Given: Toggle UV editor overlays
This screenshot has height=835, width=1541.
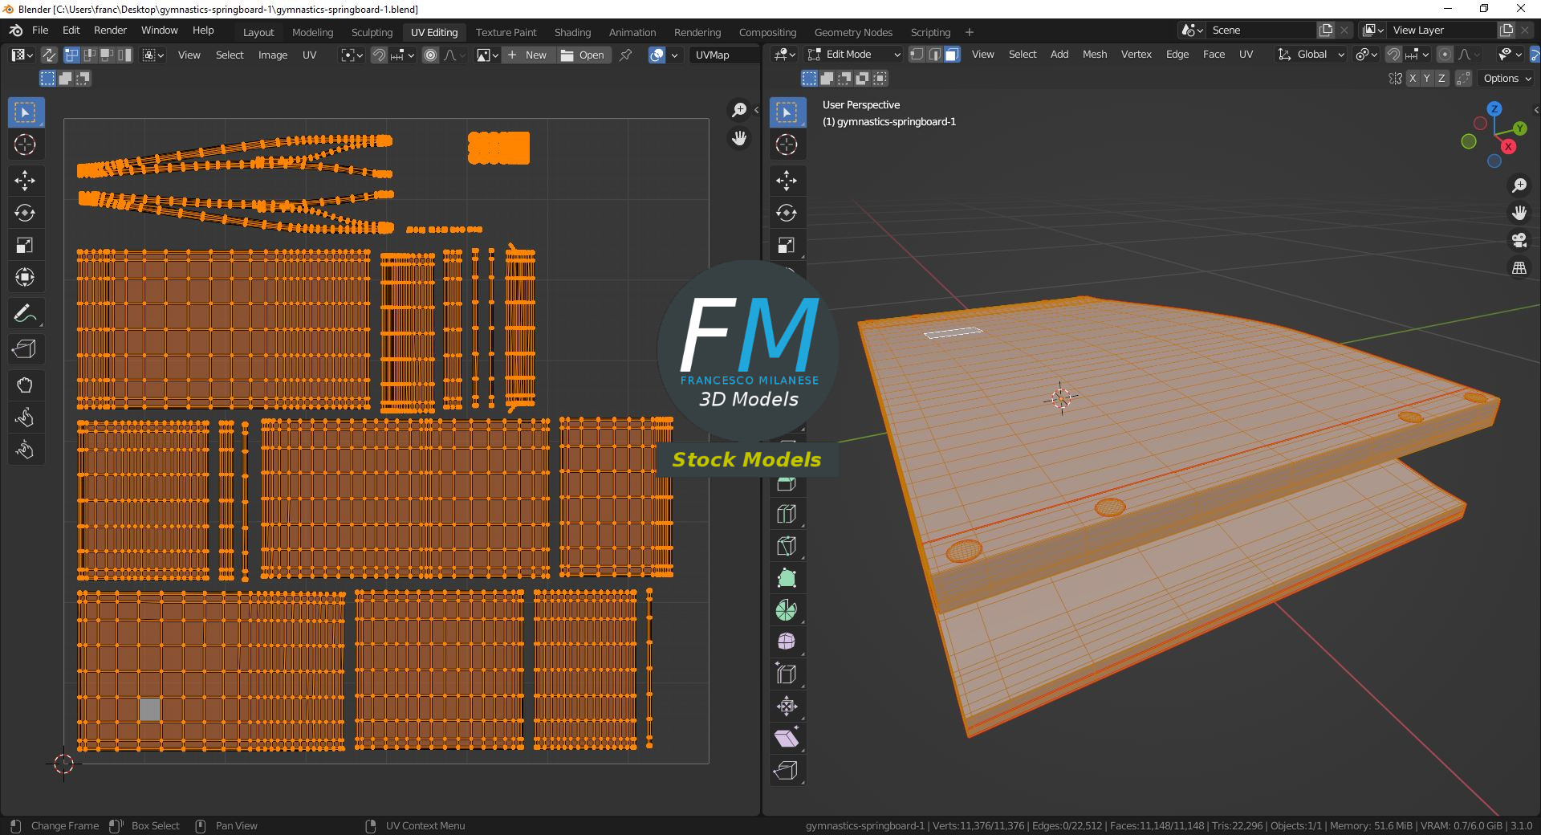Looking at the screenshot, I should (657, 55).
